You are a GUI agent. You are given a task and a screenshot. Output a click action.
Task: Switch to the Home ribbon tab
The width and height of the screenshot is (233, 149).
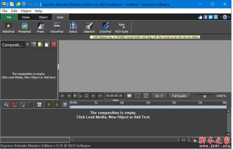[26, 17]
